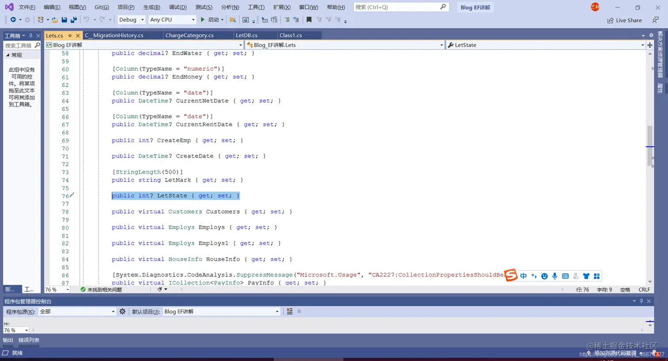This screenshot has width=668, height=361.
Task: Open the default project dropdown
Action: coord(222,312)
